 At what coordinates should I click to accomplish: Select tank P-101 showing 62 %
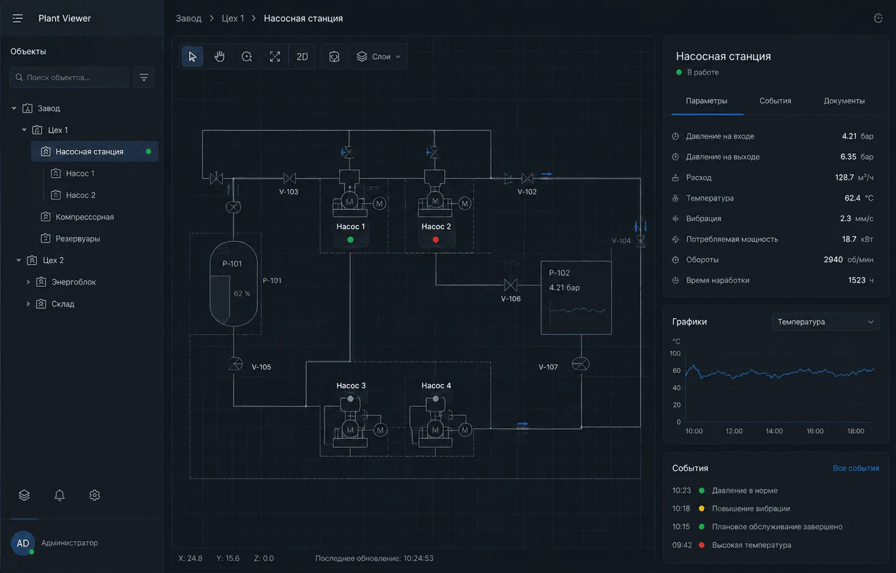234,283
